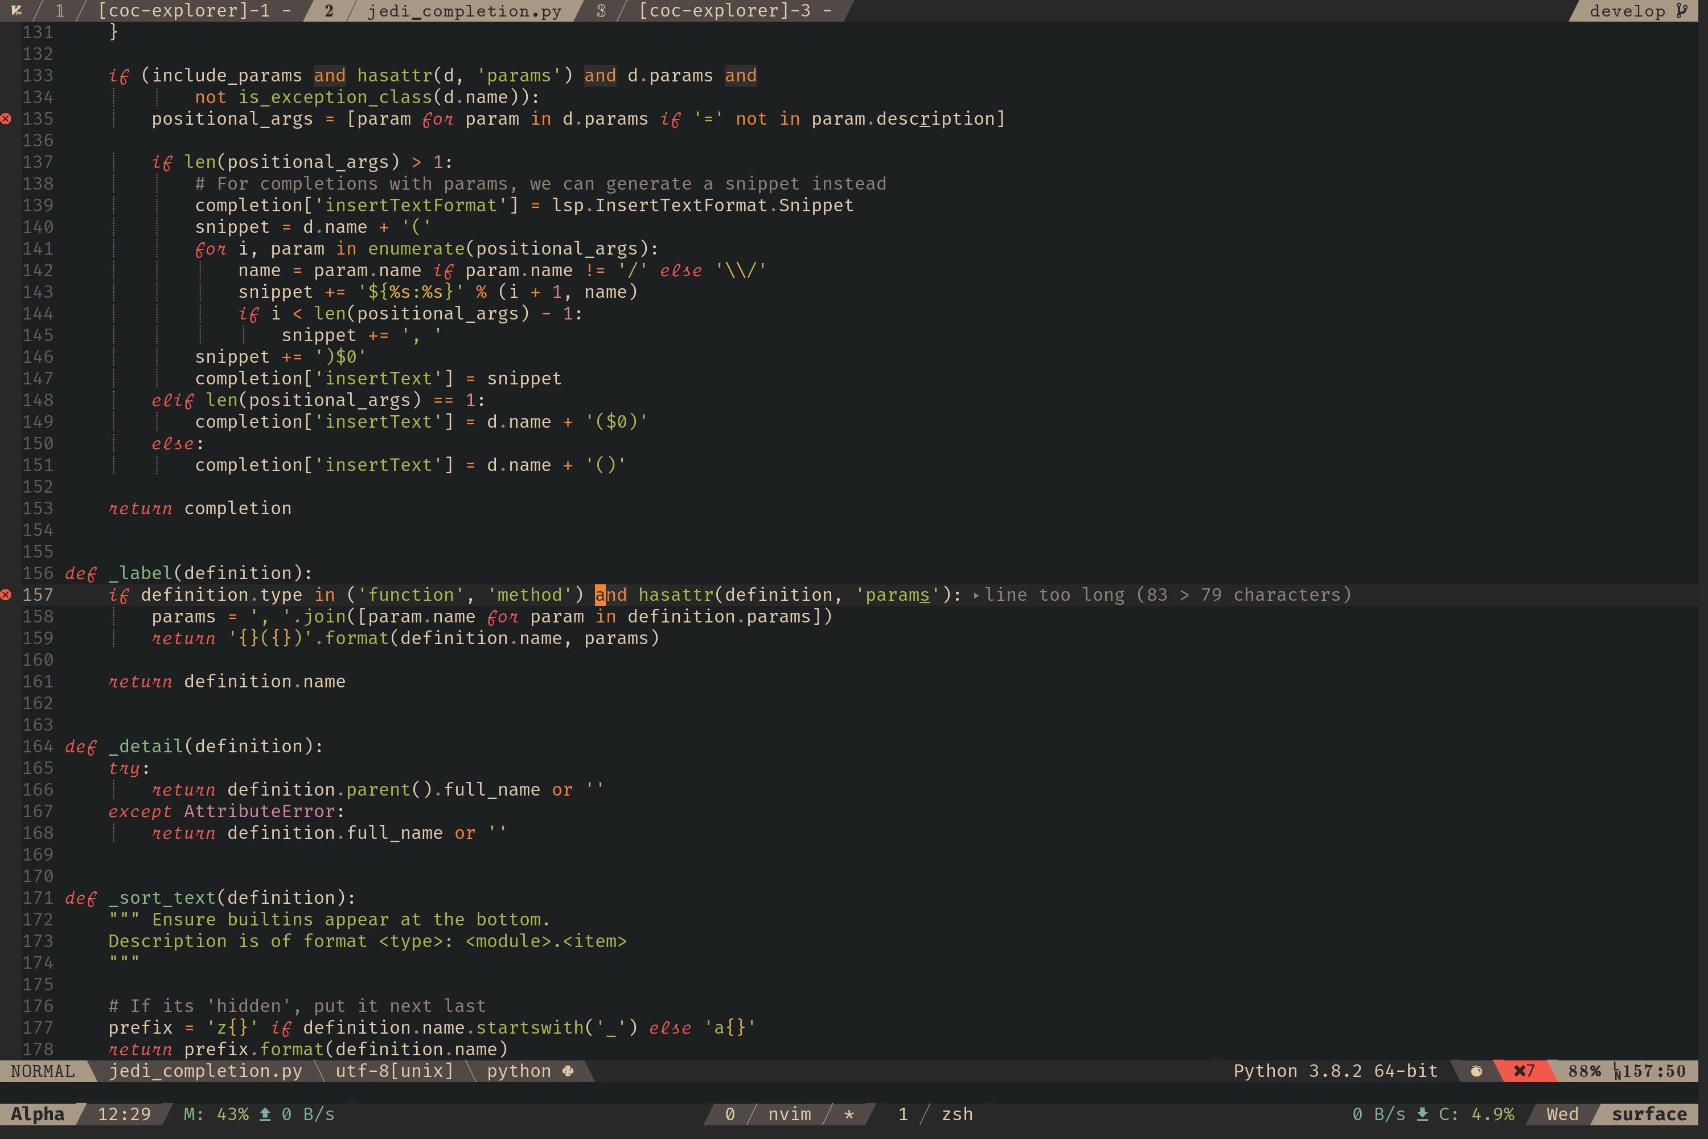Click 'return prefix.format' on line 178
The height and width of the screenshot is (1139, 1708).
pyautogui.click(x=216, y=1050)
